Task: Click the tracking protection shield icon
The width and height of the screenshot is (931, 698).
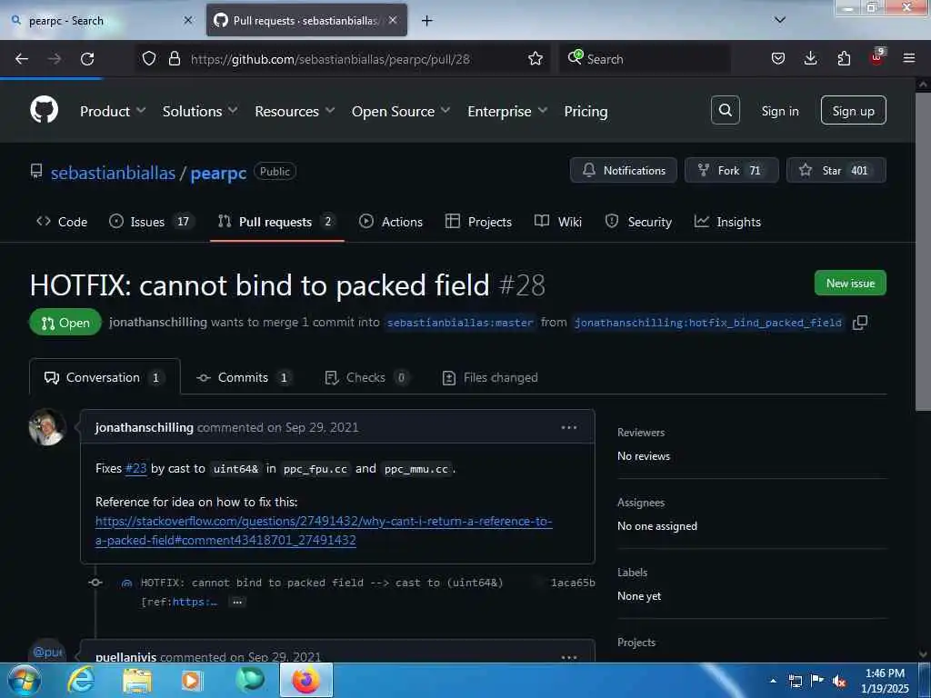Action: pyautogui.click(x=149, y=58)
